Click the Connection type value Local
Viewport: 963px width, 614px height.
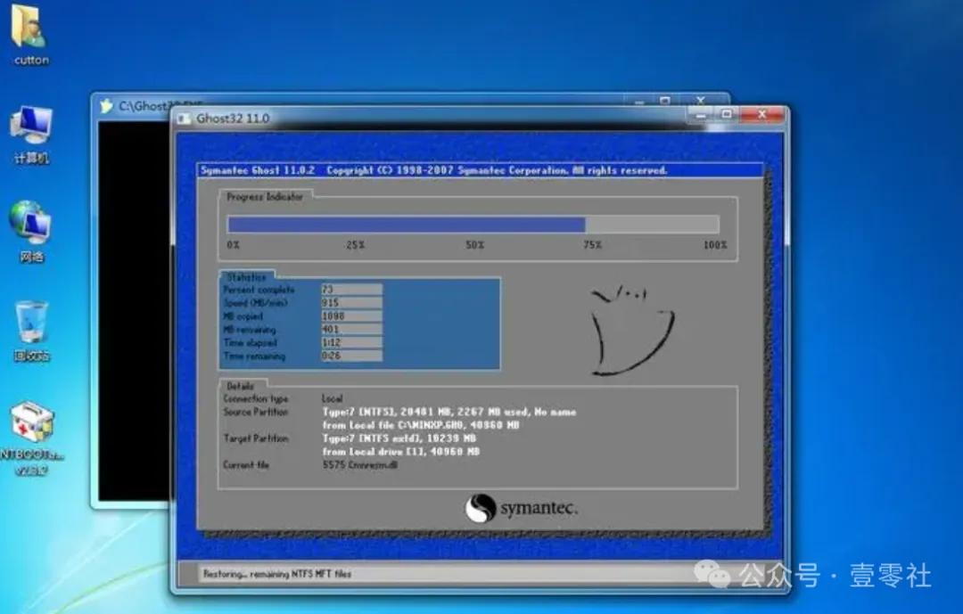(333, 398)
